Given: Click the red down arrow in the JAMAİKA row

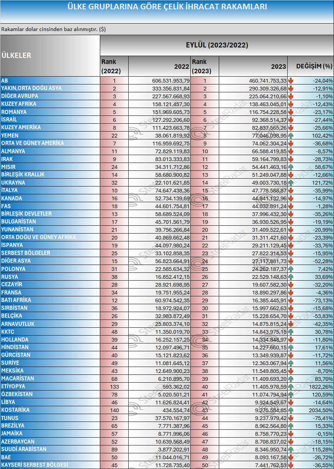Looking at the screenshot, I should (291, 433).
